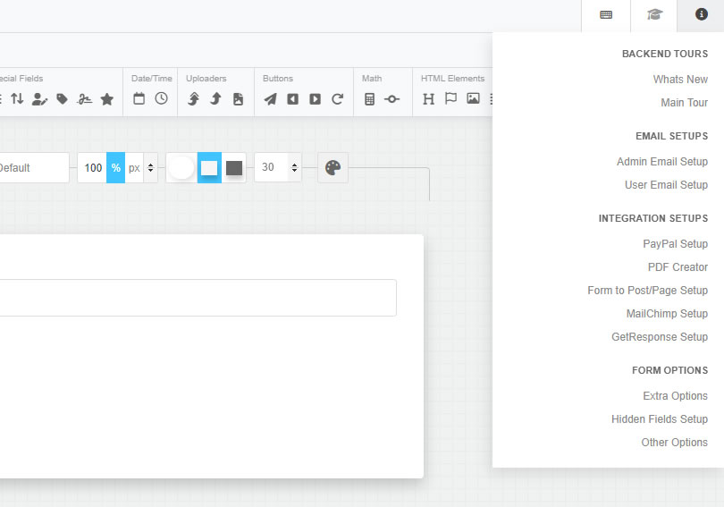Open User Email Setup
Screen dimensions: 724x507
666,185
